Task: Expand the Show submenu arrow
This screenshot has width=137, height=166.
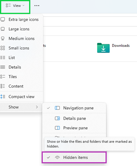Action: click(x=37, y=107)
